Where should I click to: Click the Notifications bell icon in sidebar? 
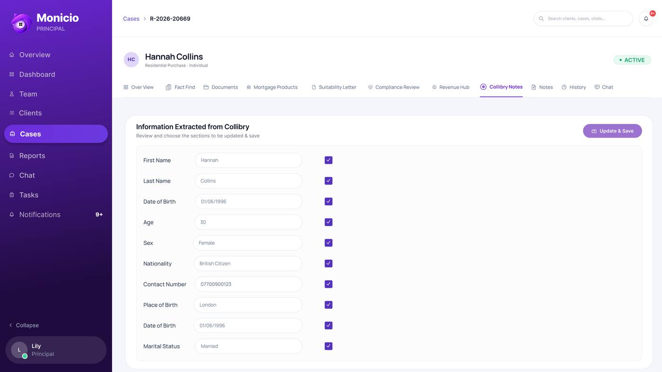tap(12, 215)
